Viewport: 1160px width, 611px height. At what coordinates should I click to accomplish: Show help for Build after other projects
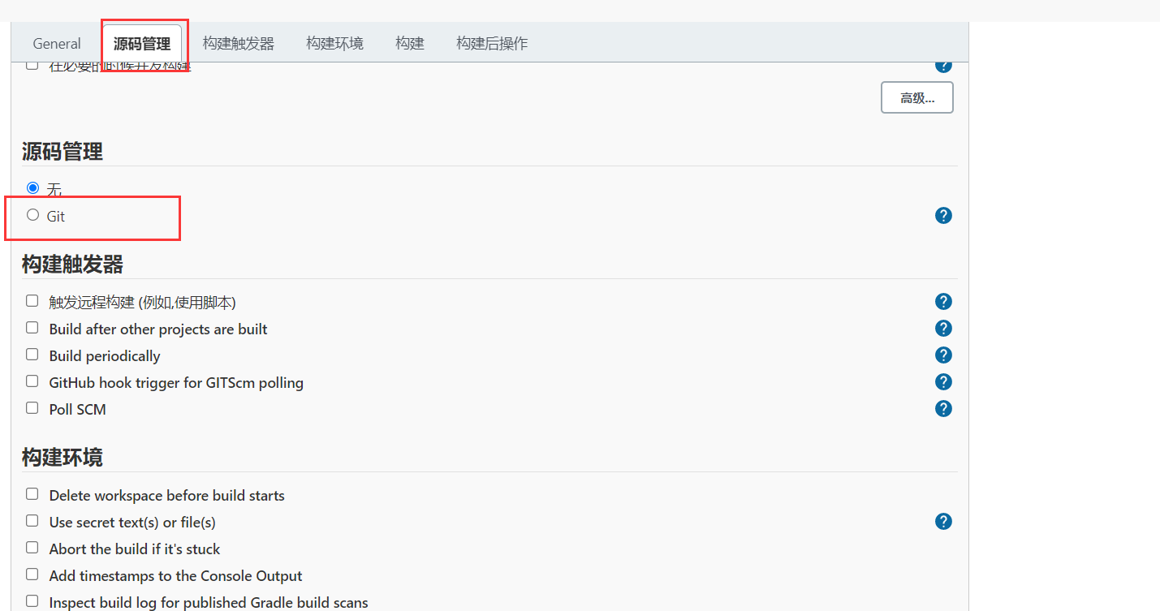point(943,329)
